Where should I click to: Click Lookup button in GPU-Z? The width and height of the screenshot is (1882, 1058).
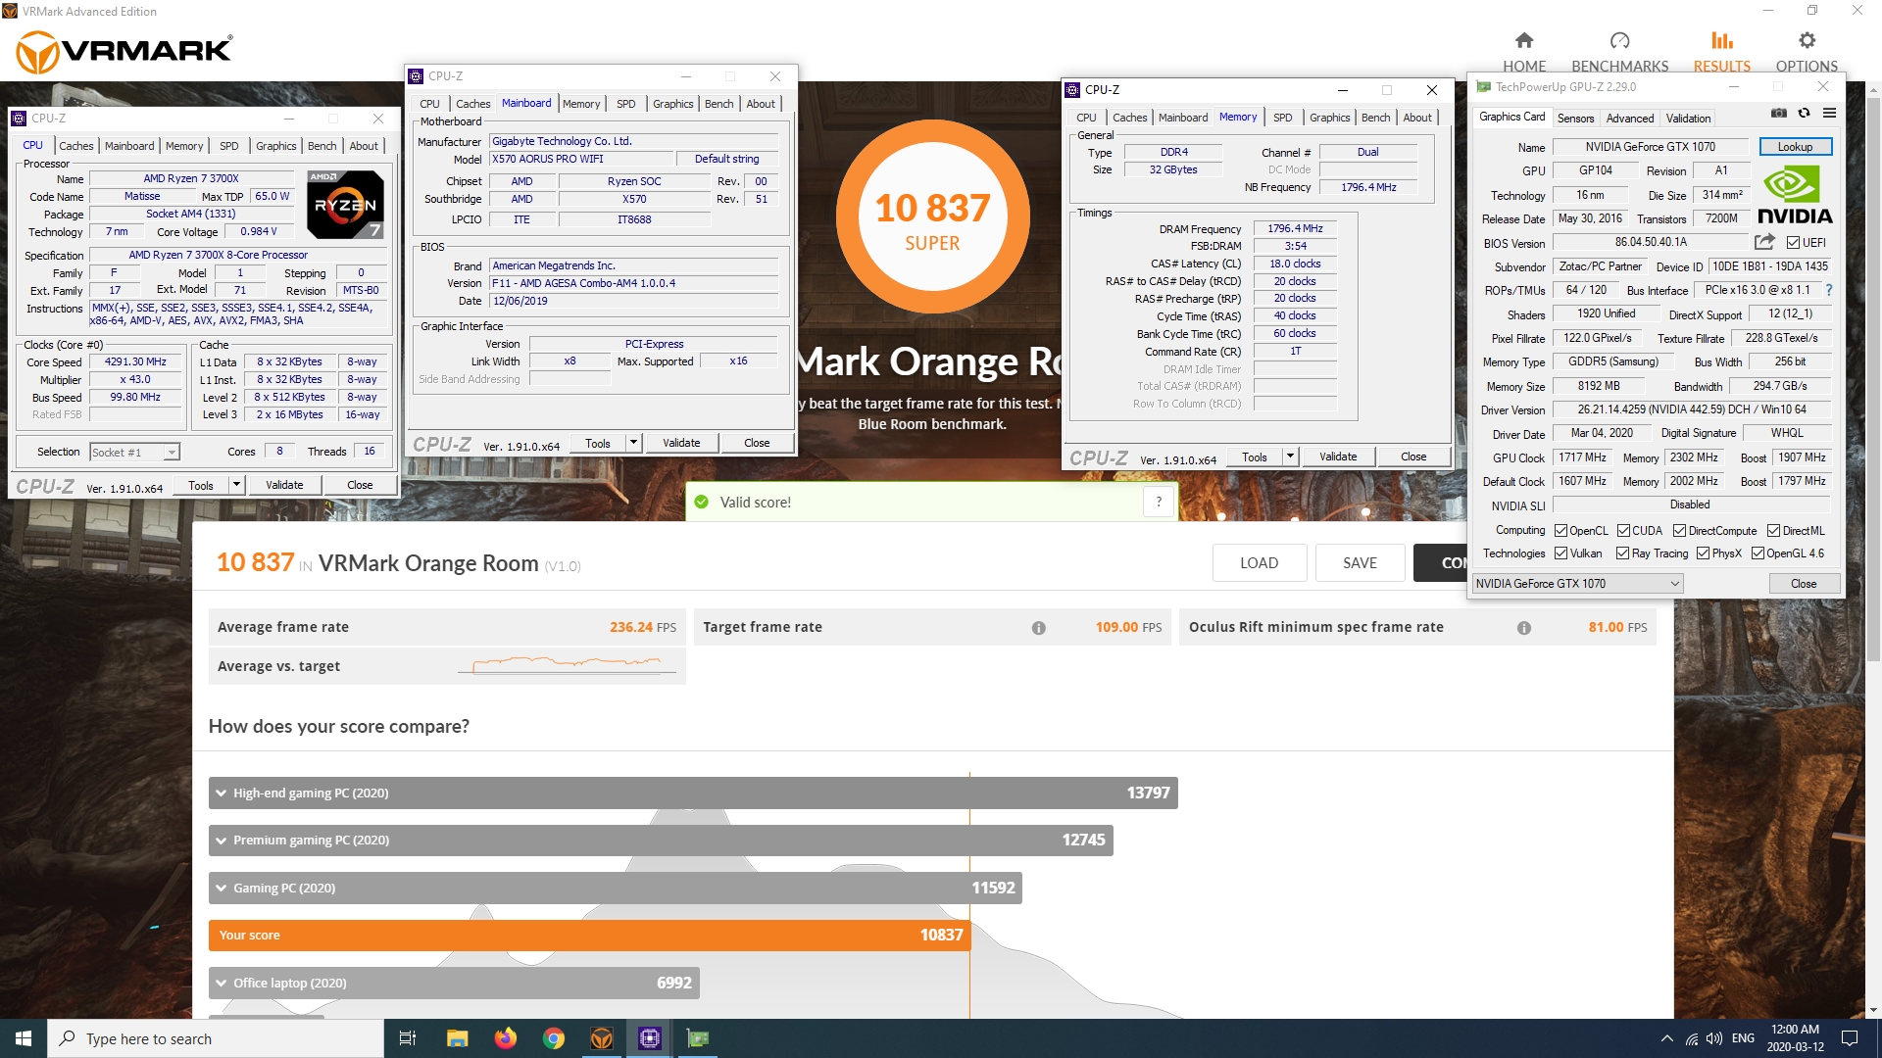tap(1795, 147)
